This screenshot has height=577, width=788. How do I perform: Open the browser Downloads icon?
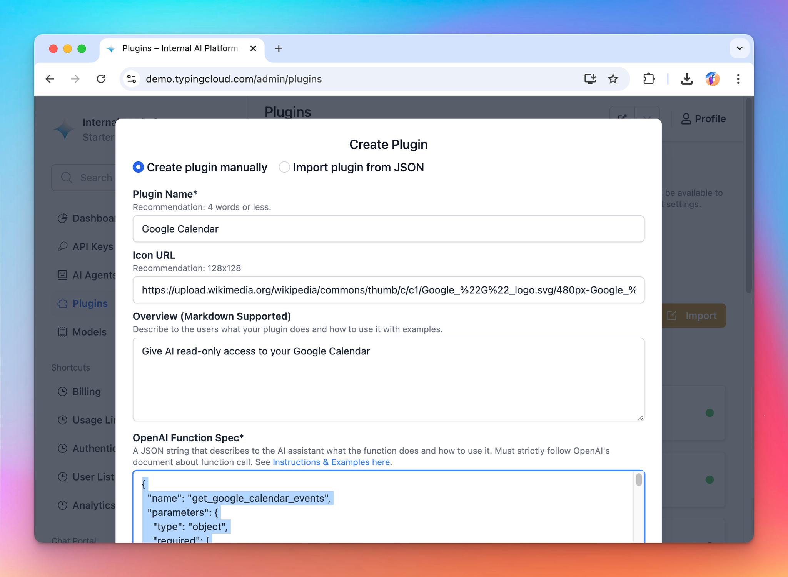click(687, 79)
